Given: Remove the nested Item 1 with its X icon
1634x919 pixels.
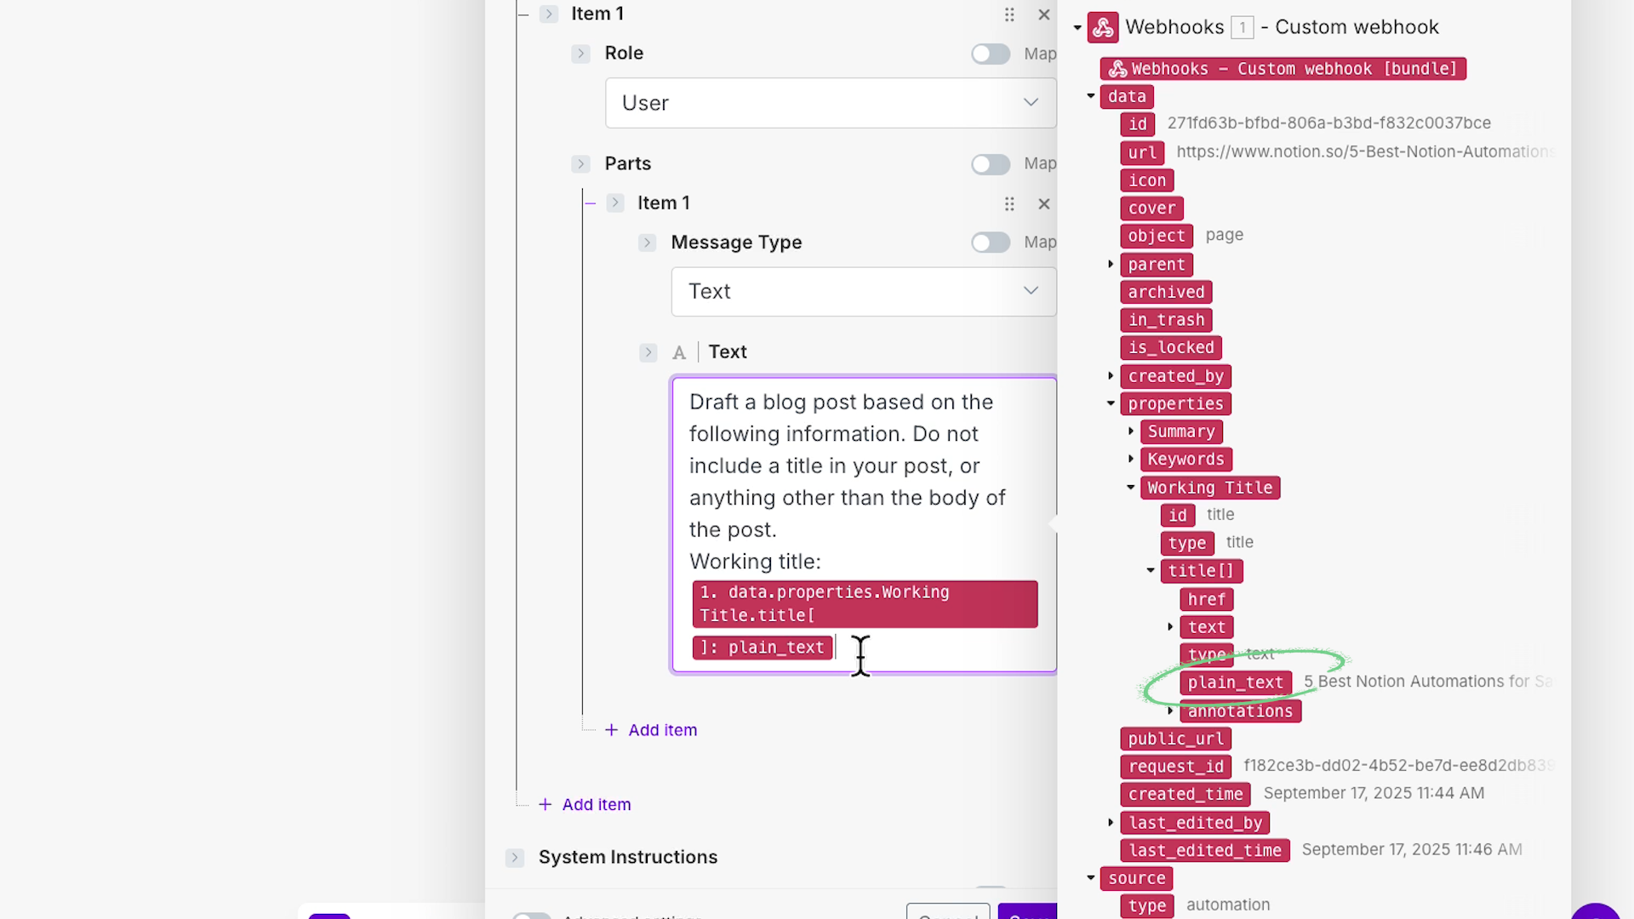Looking at the screenshot, I should coord(1044,204).
